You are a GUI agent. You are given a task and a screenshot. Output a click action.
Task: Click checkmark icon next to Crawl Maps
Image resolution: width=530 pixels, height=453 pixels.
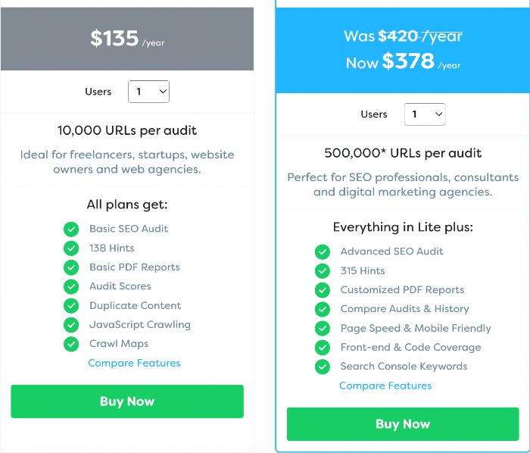click(x=71, y=344)
